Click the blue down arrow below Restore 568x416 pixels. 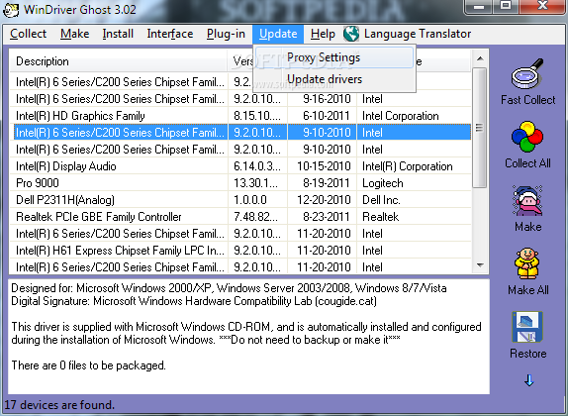click(x=528, y=380)
